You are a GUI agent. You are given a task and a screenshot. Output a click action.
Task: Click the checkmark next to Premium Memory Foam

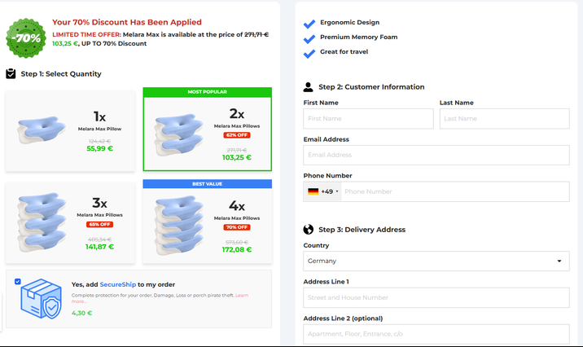click(309, 38)
